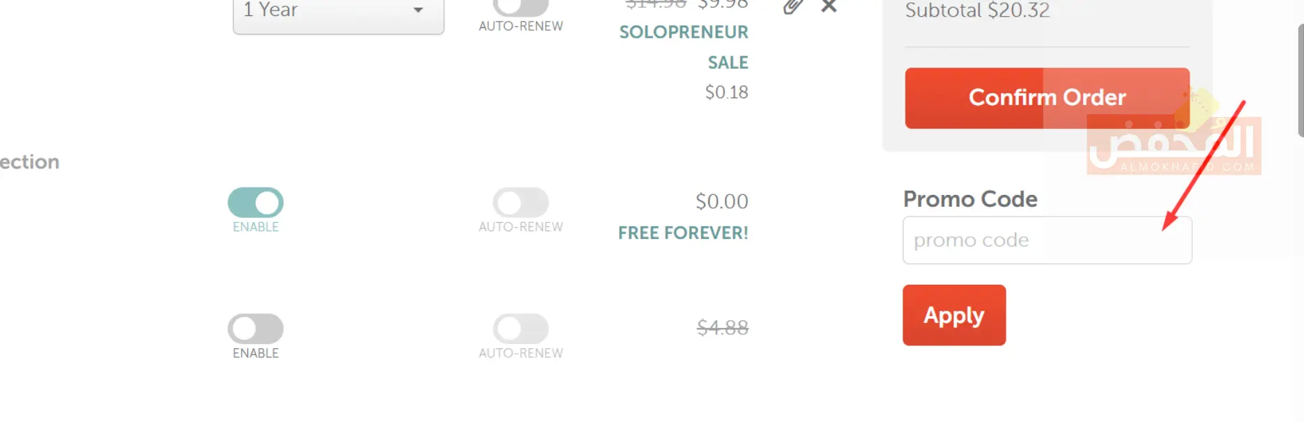1304x422 pixels.
Task: Click the FREE FOREVER! text
Action: pyautogui.click(x=683, y=233)
